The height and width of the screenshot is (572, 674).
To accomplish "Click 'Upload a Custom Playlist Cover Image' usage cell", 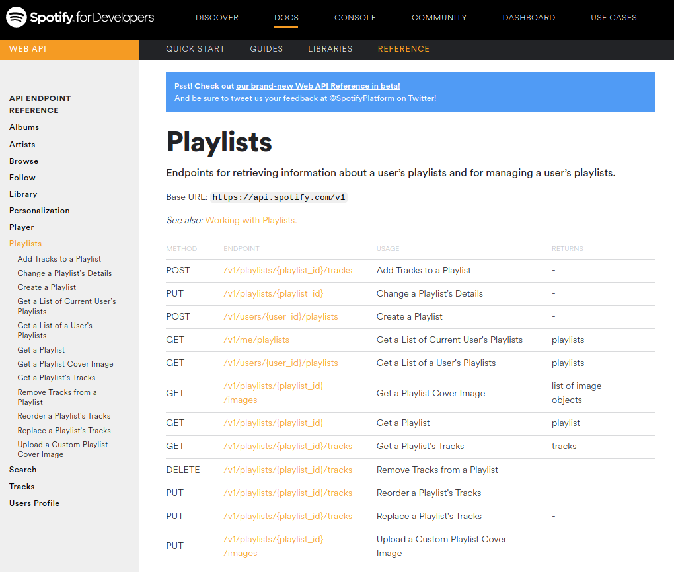I will (441, 546).
